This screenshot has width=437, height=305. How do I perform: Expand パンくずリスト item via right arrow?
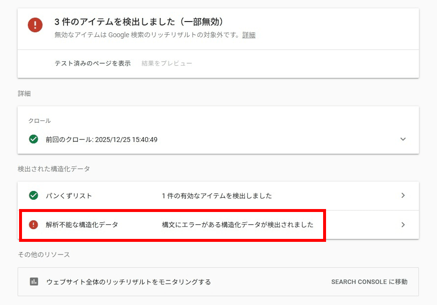tap(403, 195)
